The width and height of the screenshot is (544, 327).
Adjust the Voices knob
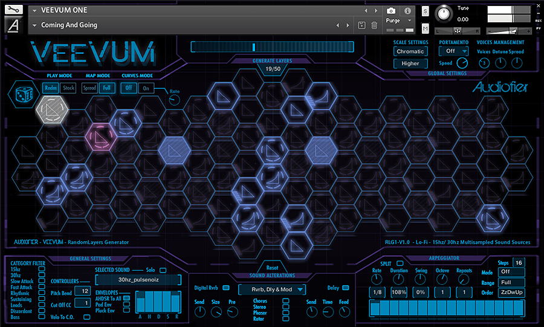point(484,63)
